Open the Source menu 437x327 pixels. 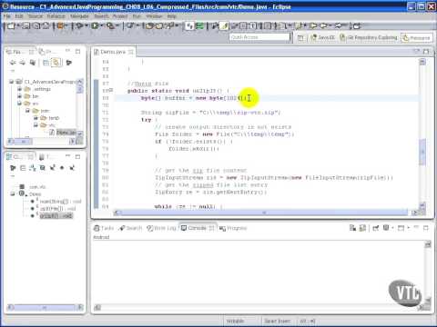(x=36, y=16)
